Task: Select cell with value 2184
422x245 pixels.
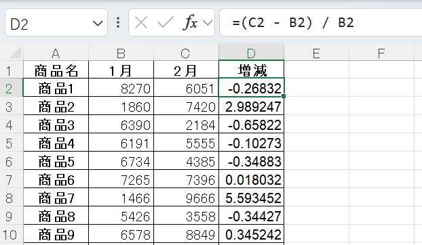Action: (x=187, y=125)
